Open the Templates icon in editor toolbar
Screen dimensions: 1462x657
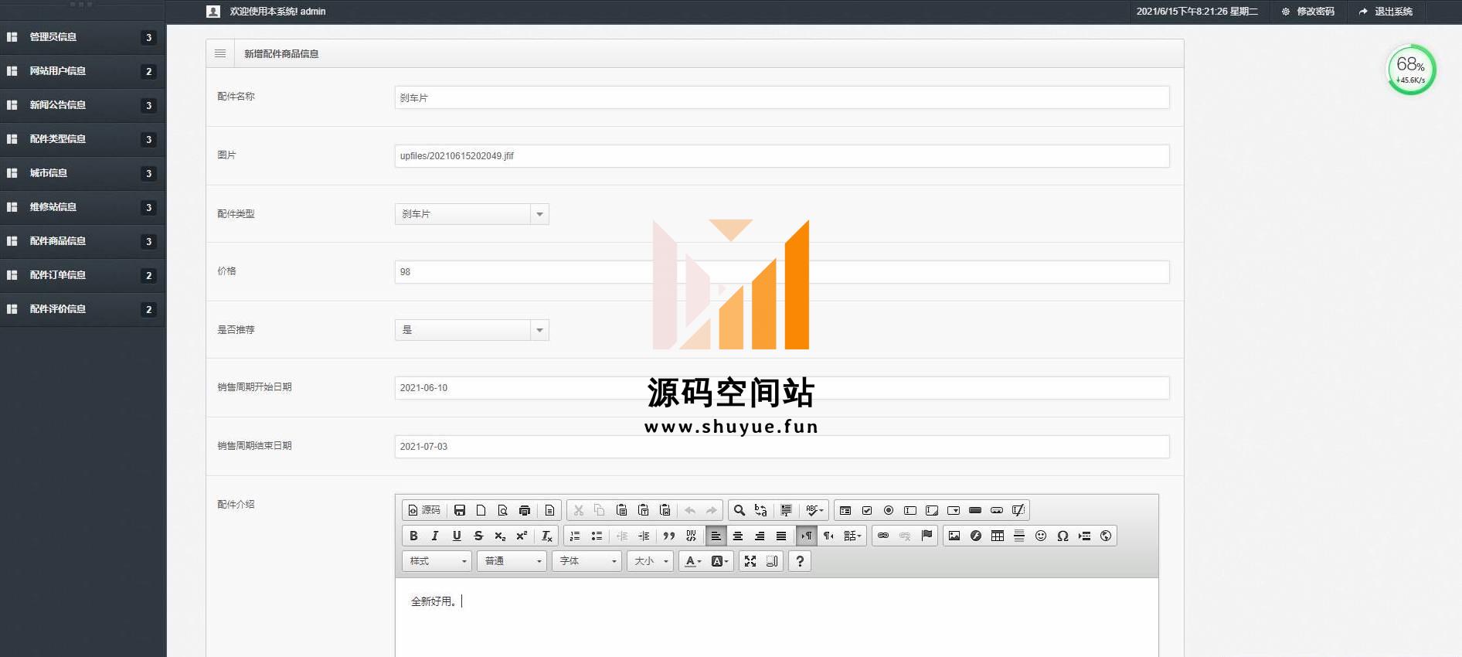click(549, 510)
